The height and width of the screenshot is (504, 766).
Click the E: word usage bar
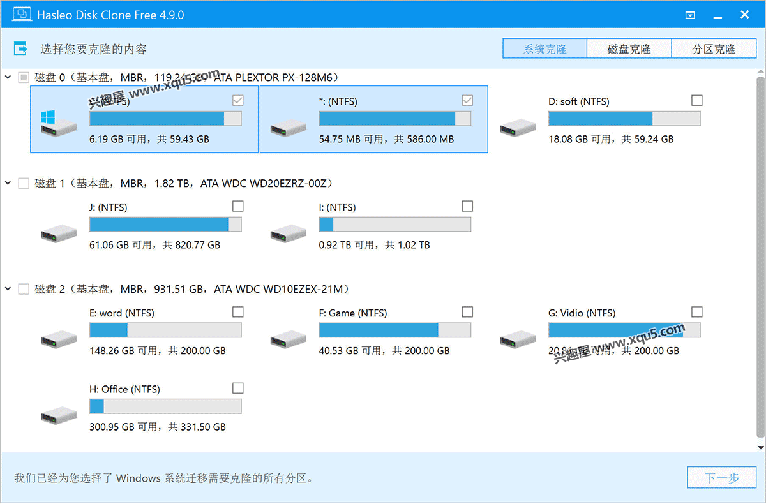pyautogui.click(x=165, y=330)
